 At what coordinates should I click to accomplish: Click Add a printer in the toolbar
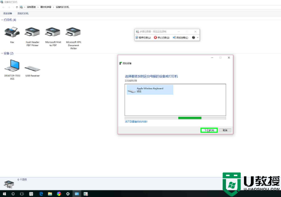(23, 14)
